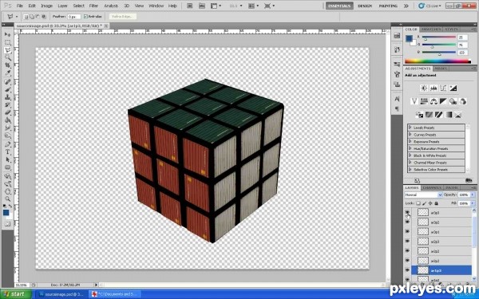The width and height of the screenshot is (479, 299).
Task: Select the Crop tool
Action: click(x=7, y=65)
